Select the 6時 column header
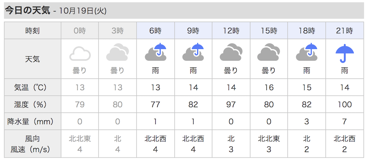The width and height of the screenshot is (368, 159). coord(155,31)
